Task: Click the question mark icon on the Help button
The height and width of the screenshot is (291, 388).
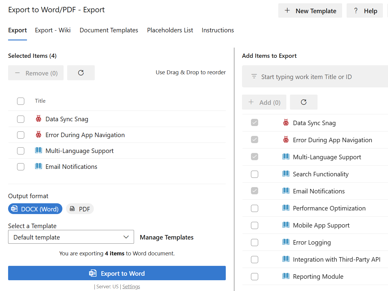Action: [355, 10]
